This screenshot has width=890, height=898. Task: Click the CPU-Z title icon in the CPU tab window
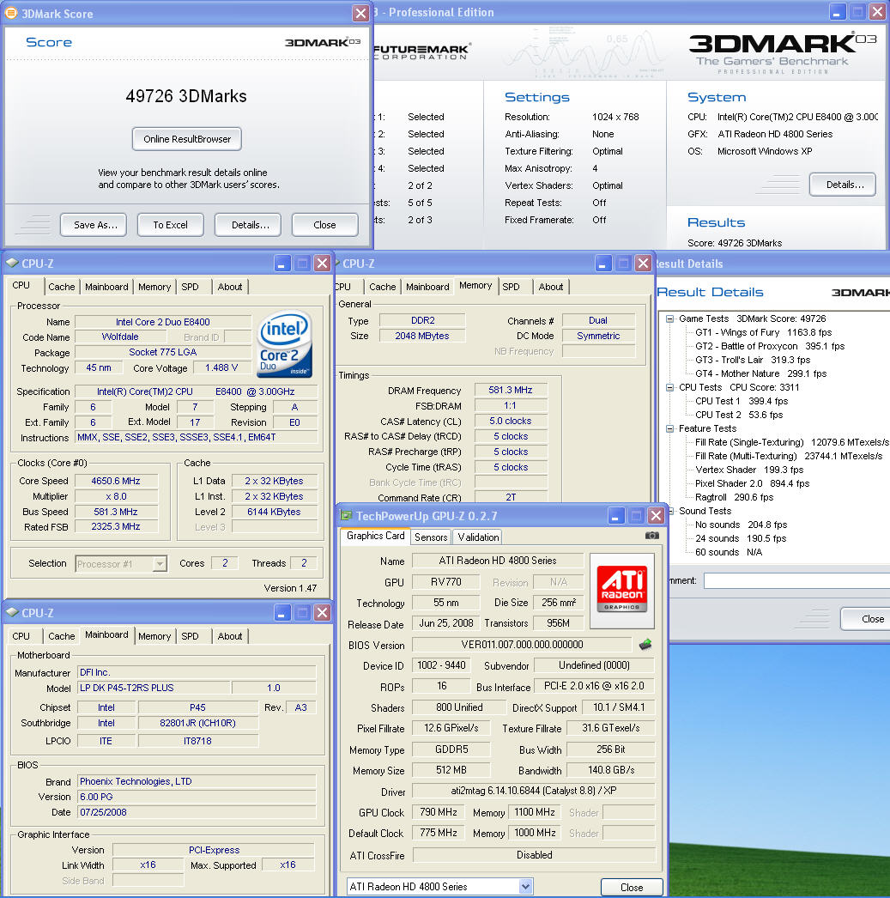pos(12,263)
